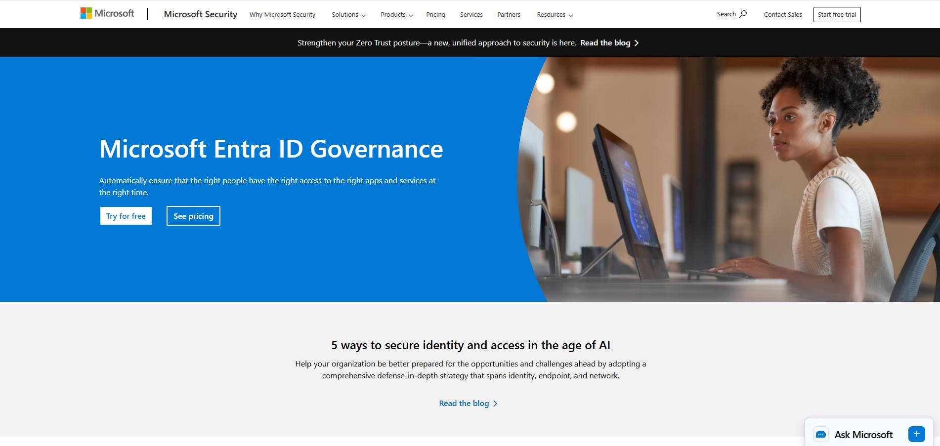Select the Pricing menu item

(435, 14)
